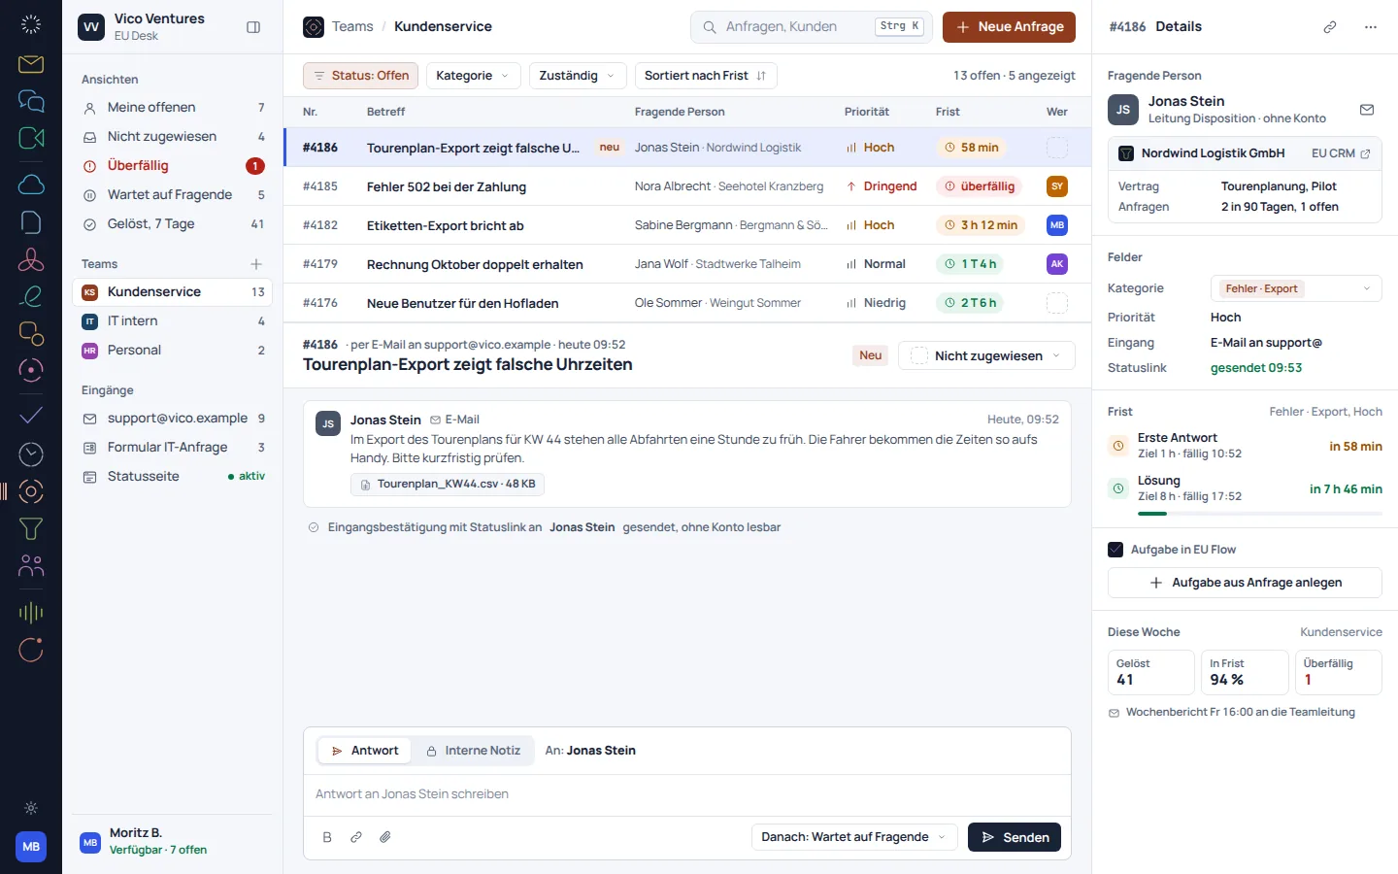1398x874 pixels.
Task: Open the more options menu in Details
Action: [1371, 27]
